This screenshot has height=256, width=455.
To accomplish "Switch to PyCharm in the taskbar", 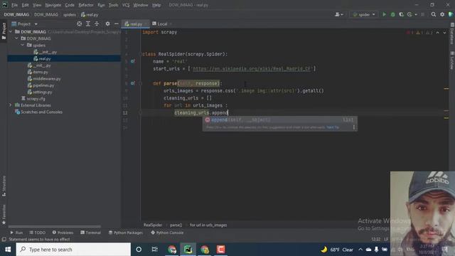I will [x=188, y=250].
